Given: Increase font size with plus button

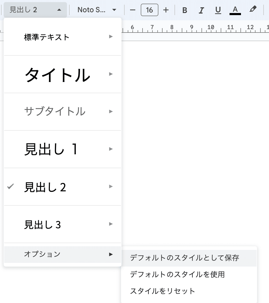Looking at the screenshot, I should (x=166, y=10).
